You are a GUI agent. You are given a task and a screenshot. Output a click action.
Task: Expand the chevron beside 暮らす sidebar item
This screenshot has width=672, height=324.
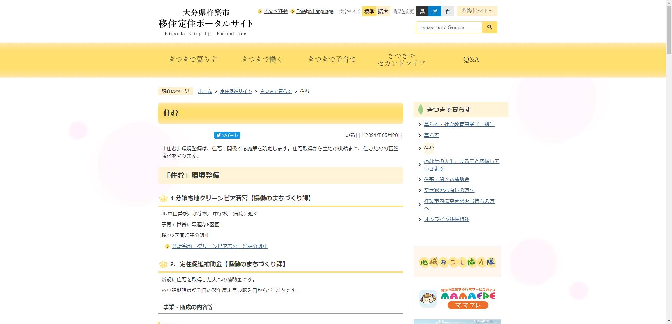click(420, 135)
